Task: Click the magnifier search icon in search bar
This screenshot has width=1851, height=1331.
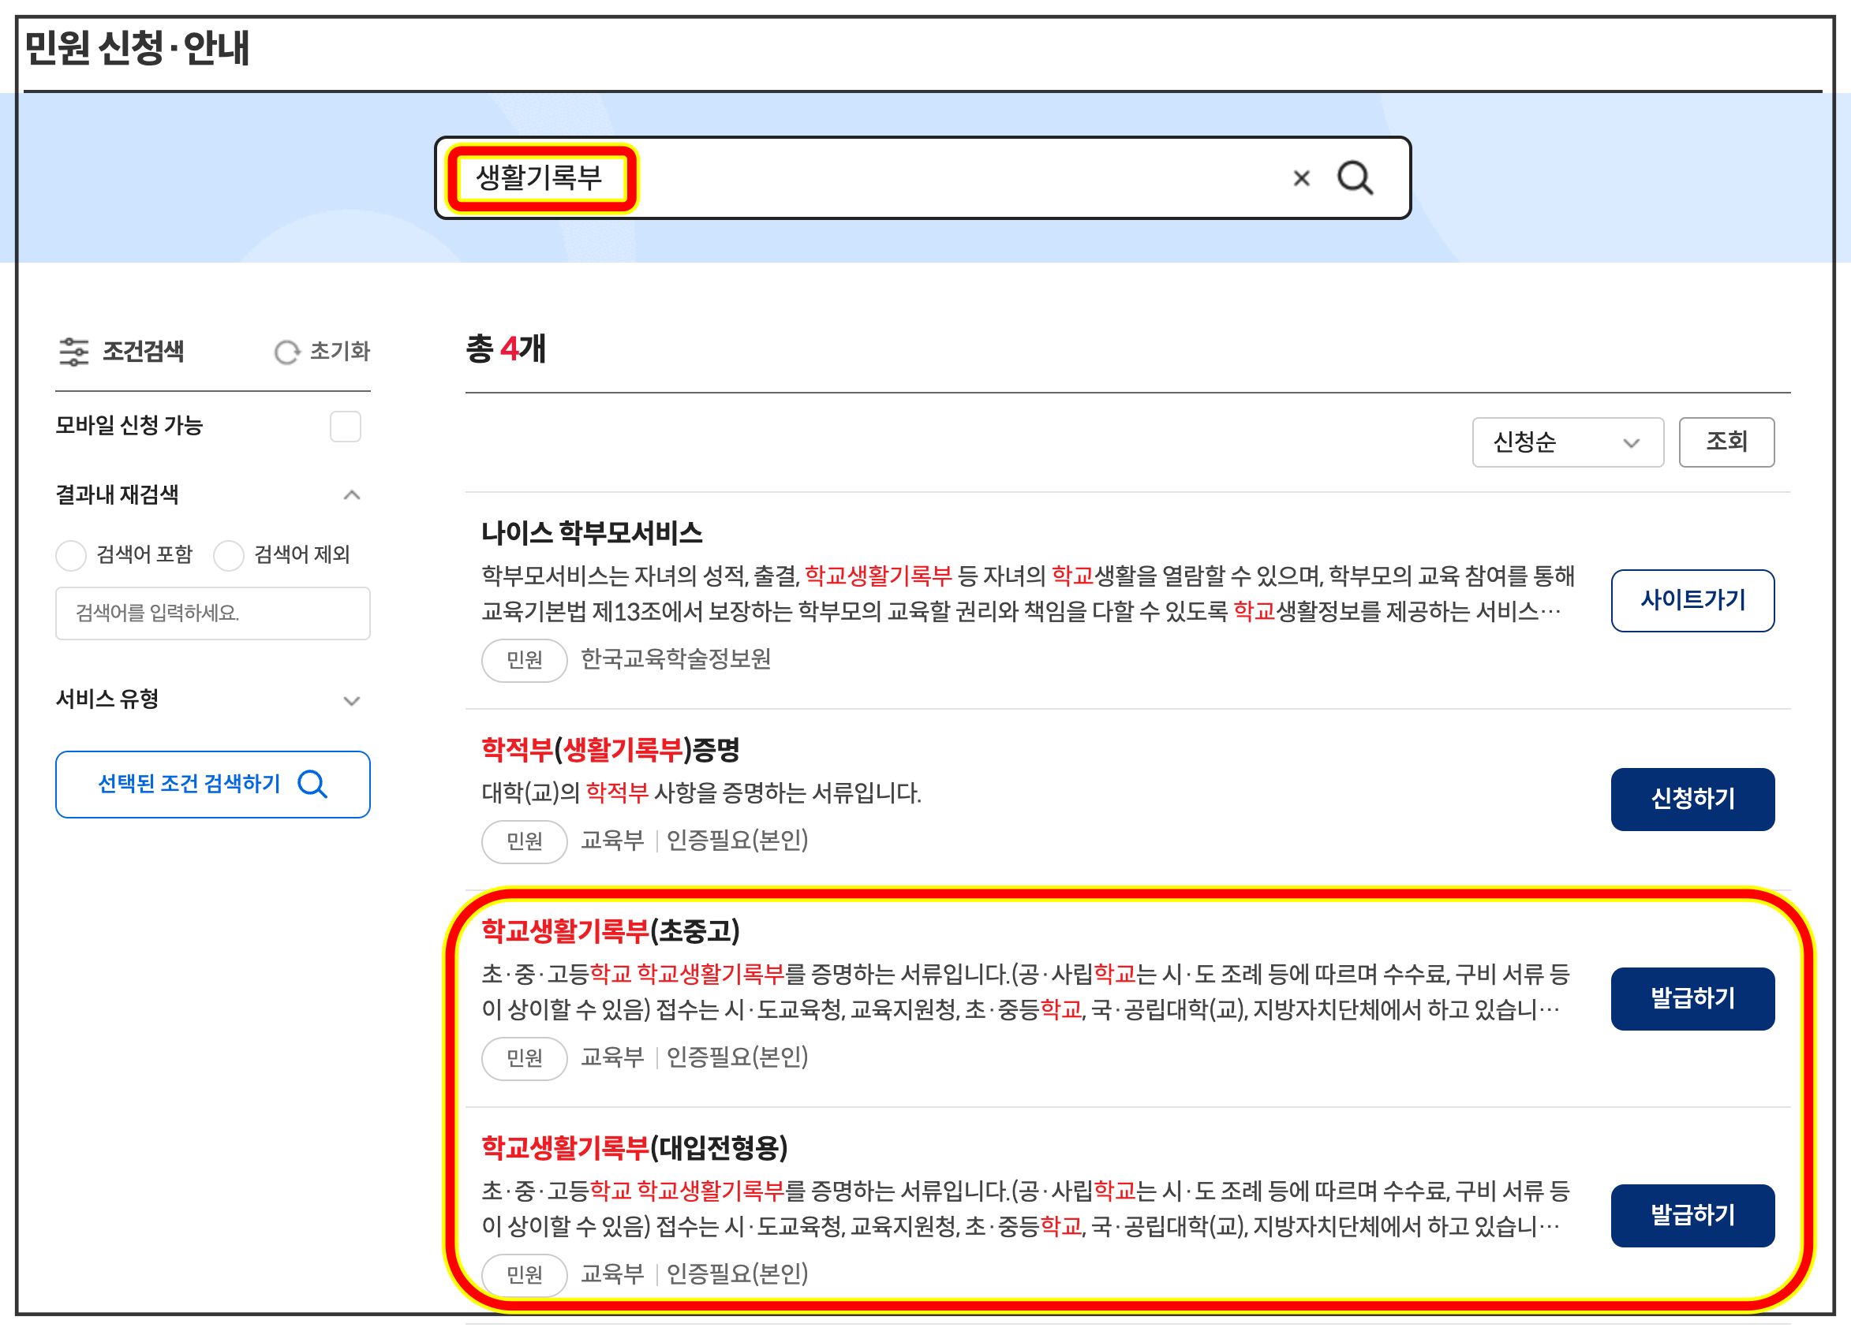Action: pyautogui.click(x=1355, y=177)
